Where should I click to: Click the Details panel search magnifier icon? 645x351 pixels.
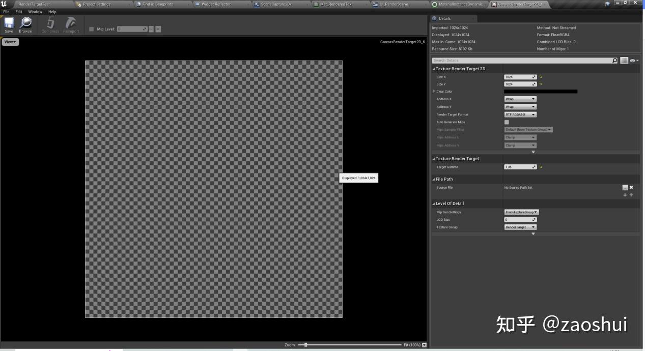614,60
